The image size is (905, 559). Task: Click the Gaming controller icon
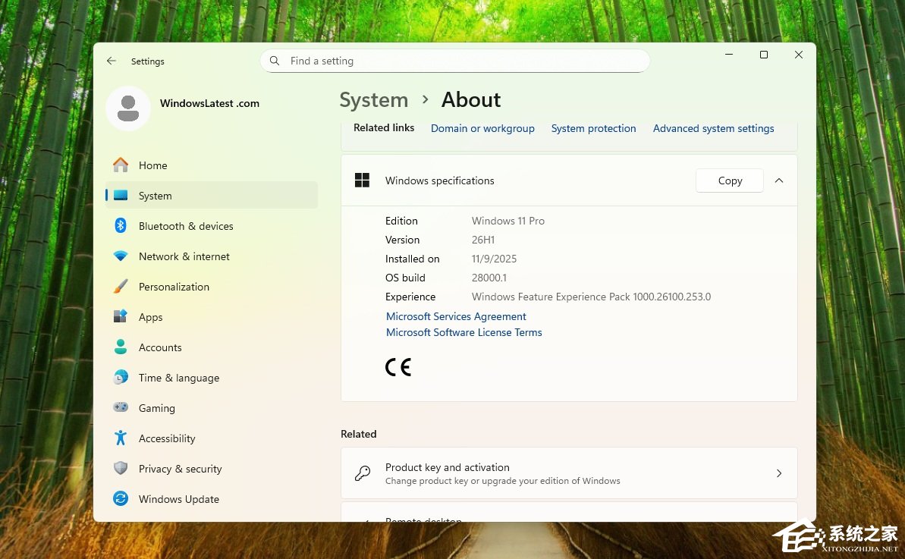pos(121,407)
